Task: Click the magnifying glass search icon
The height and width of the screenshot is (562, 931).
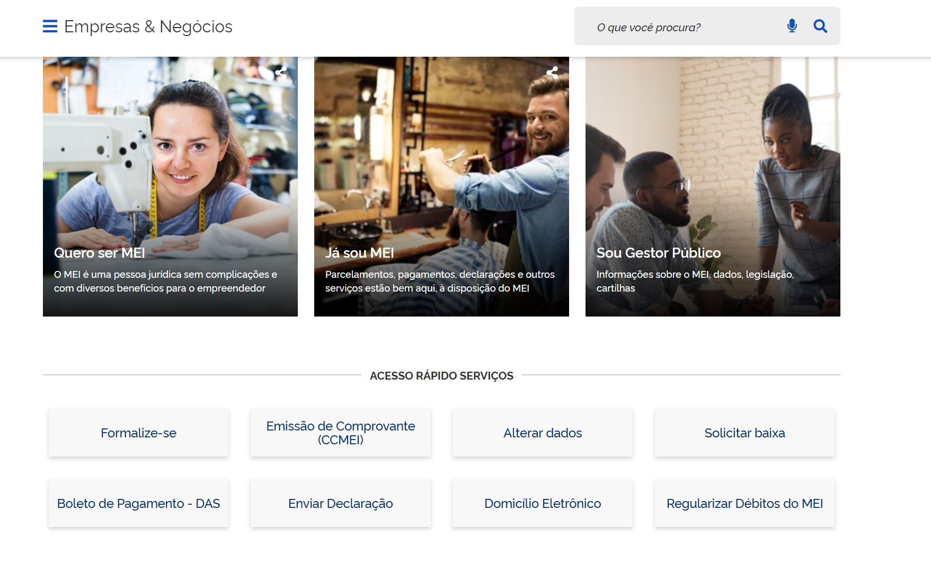Action: click(820, 26)
